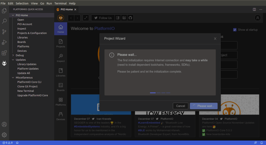Click the feedback icon in status bar
The height and width of the screenshot is (145, 266).
[256, 143]
